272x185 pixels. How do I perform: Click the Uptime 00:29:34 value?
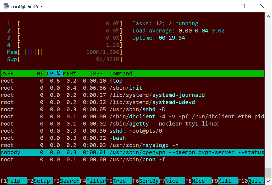(172, 38)
